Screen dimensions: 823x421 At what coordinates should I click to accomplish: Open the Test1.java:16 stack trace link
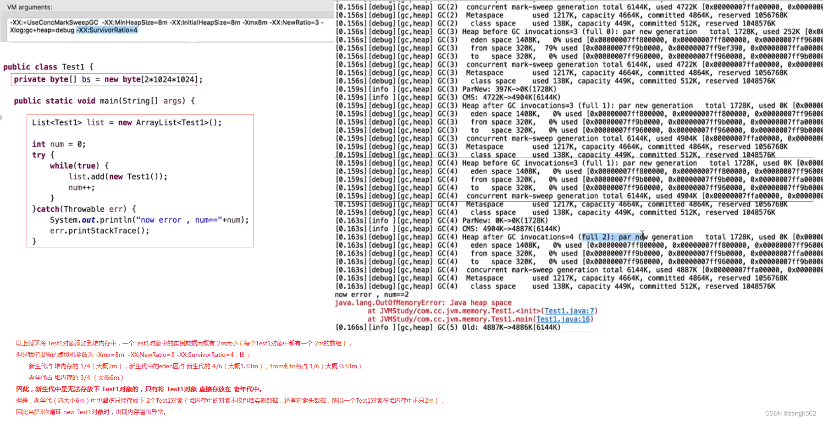pyautogui.click(x=563, y=319)
